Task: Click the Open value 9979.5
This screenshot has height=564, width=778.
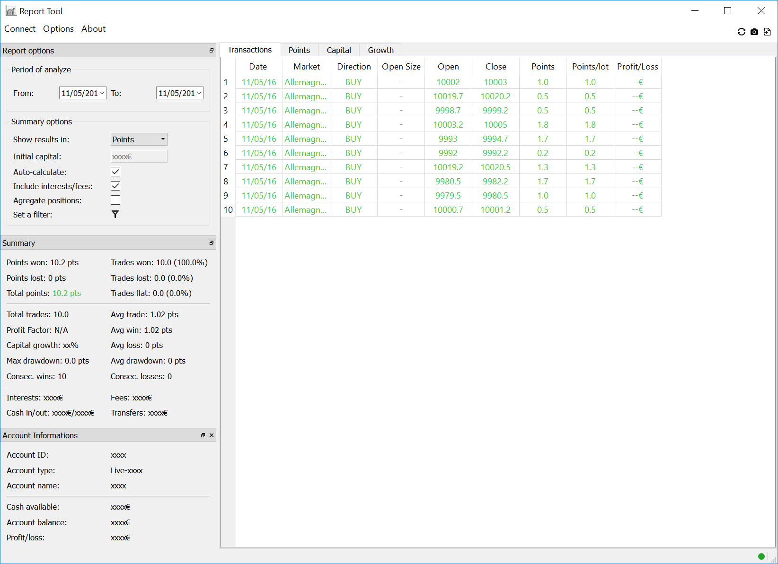Action: [x=448, y=196]
